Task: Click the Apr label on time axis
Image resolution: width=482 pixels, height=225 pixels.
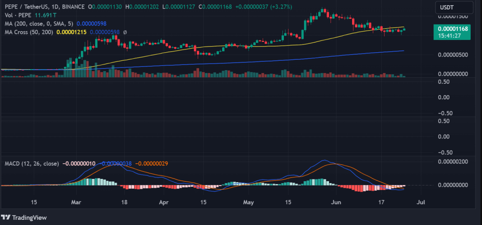Action: coord(164,202)
